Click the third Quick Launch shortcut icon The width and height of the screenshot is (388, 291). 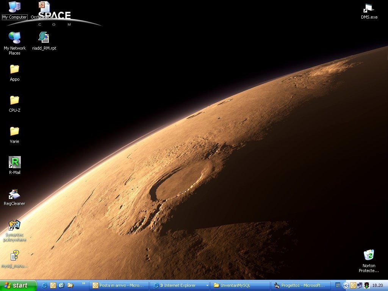click(x=62, y=285)
